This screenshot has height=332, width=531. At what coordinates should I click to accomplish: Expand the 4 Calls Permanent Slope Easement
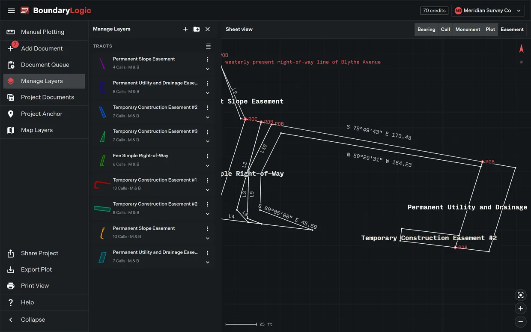(x=208, y=69)
